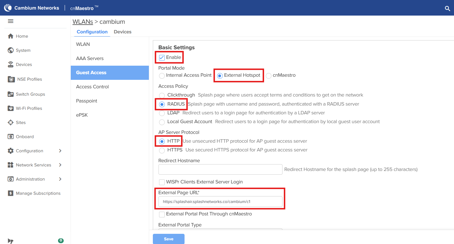454x244 pixels.
Task: Open the WLAN settings section
Action: coord(110,44)
